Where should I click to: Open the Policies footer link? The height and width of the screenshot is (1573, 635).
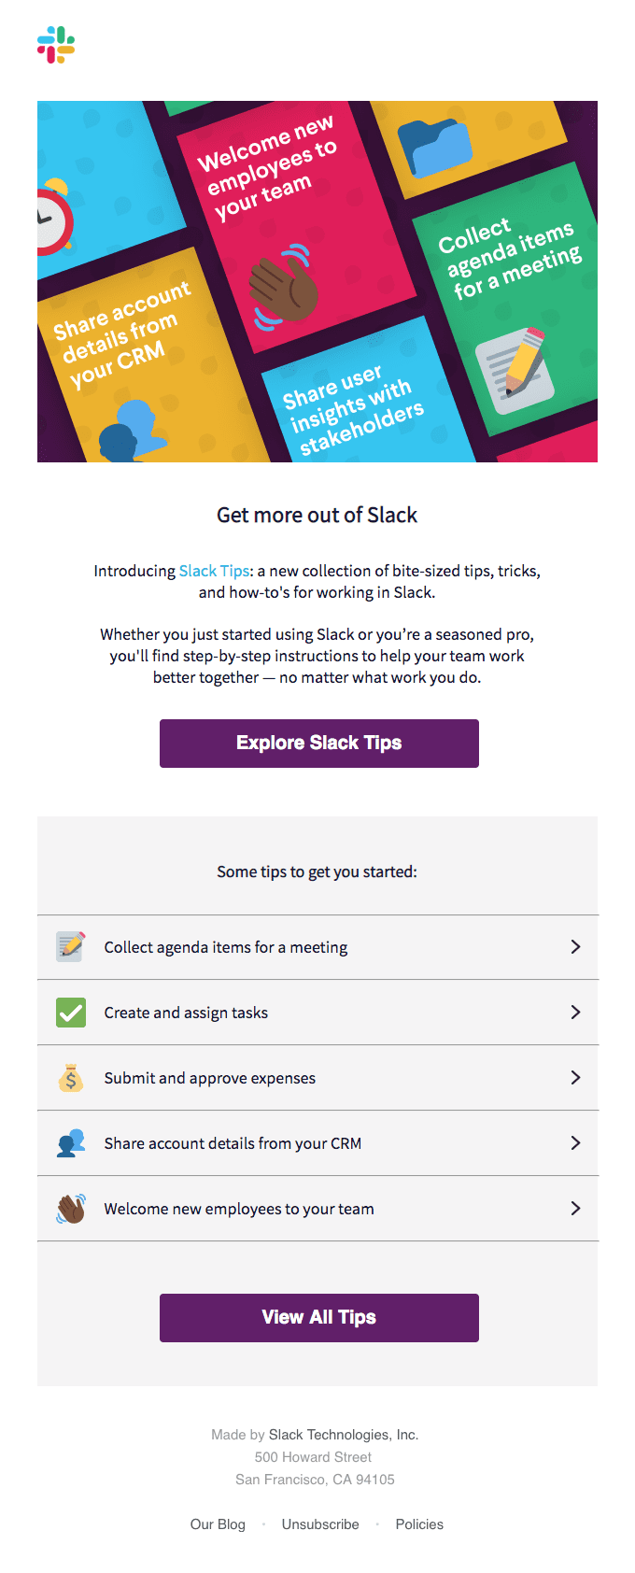tap(419, 1524)
